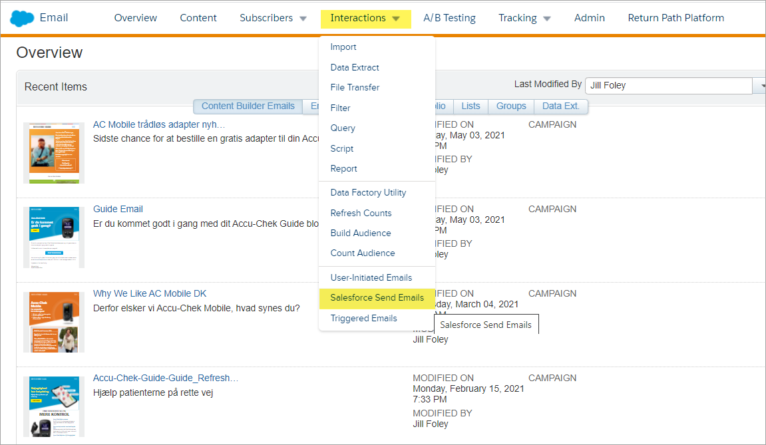The height and width of the screenshot is (445, 766).
Task: Switch to the Lists tab
Action: [471, 106]
